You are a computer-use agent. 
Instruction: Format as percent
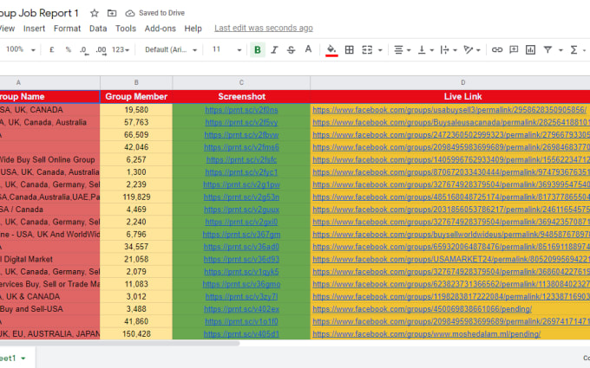tap(68, 49)
